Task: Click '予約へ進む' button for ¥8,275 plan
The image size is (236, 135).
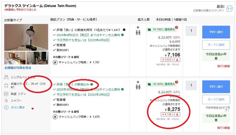Action: click(216, 86)
